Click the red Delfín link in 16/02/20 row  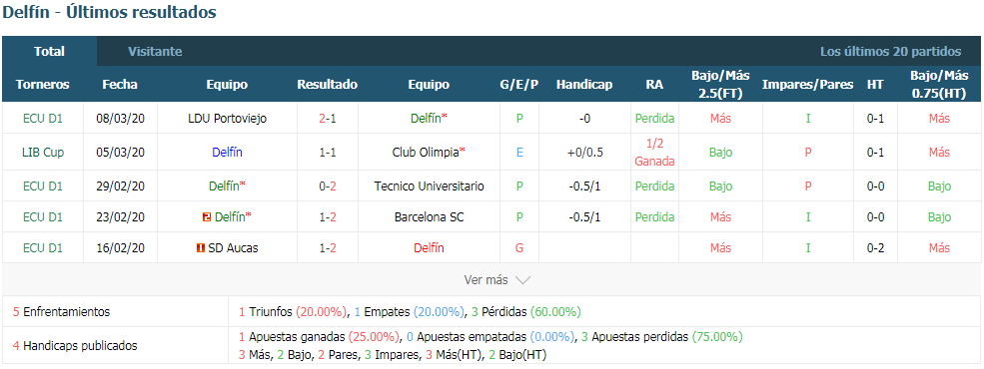(429, 248)
